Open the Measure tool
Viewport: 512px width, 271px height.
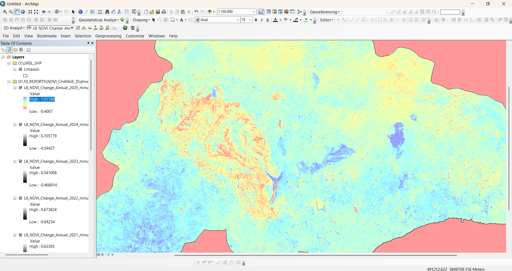[100, 12]
